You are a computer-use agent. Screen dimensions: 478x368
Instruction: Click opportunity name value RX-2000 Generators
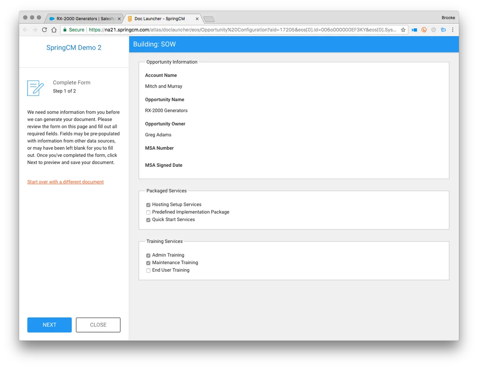[166, 110]
